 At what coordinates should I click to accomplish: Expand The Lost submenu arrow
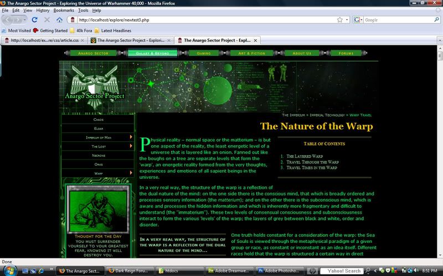click(x=131, y=146)
